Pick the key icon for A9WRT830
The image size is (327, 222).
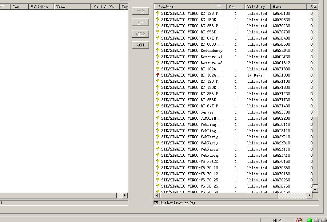coord(157,87)
